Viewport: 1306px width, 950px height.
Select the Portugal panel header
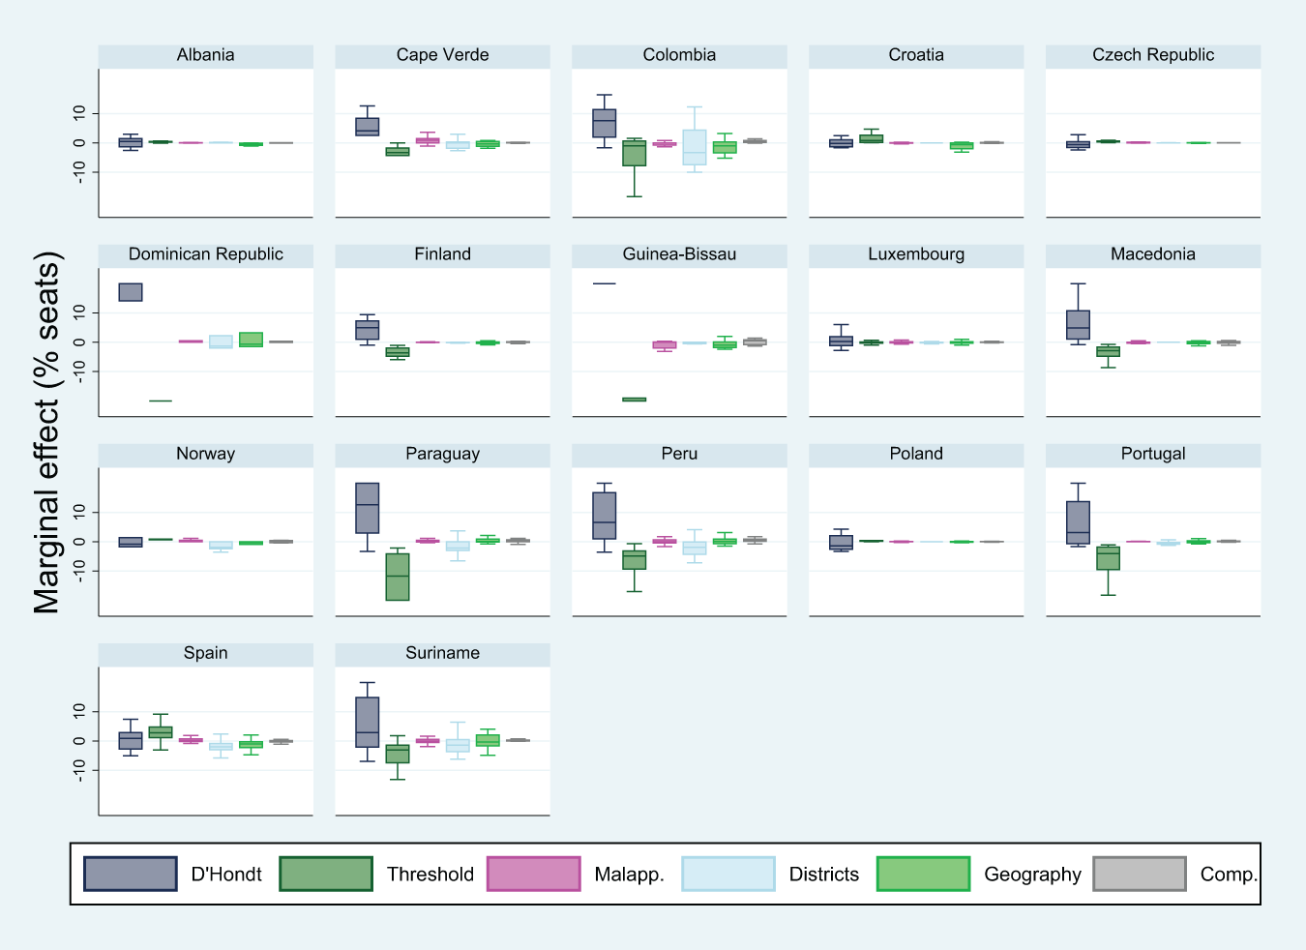coord(1153,454)
